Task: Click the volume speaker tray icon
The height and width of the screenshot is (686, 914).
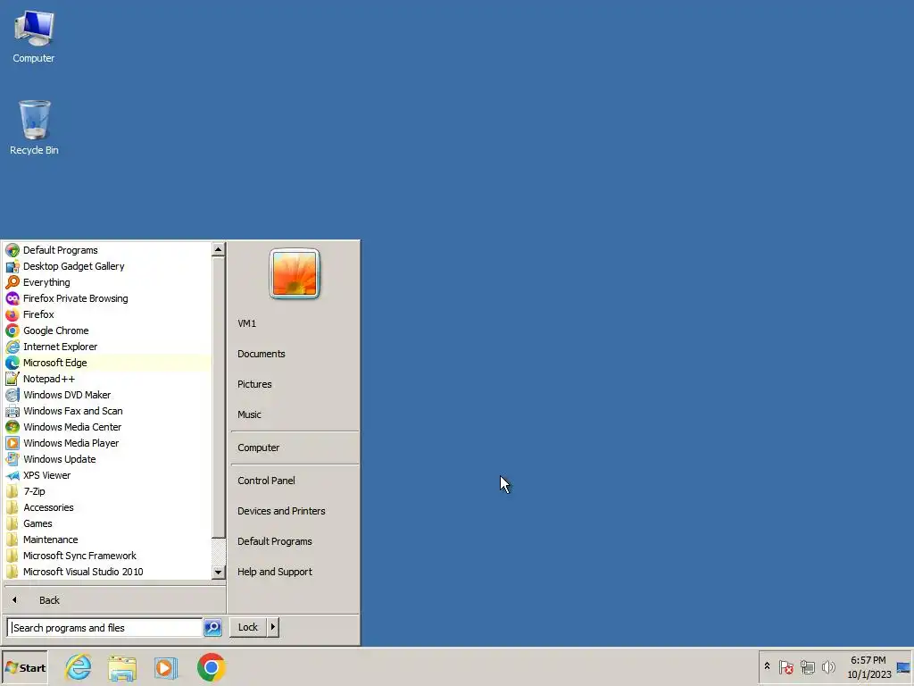Action: coord(828,666)
